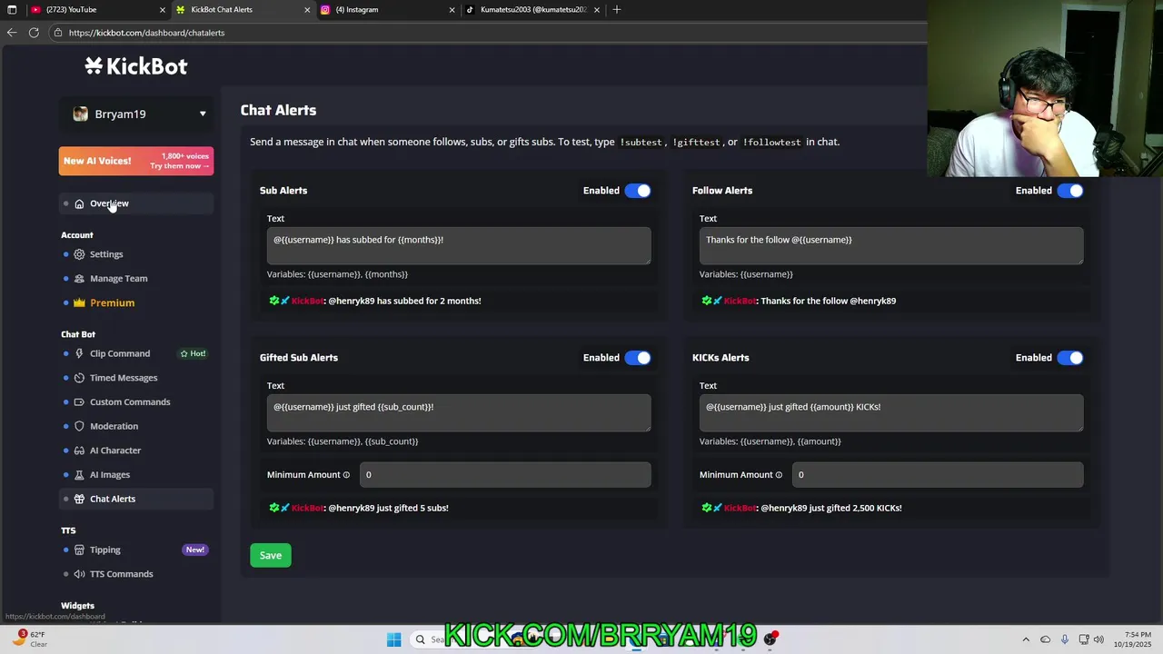Click the '!subtest' command text
This screenshot has height=654, width=1163.
tap(641, 143)
